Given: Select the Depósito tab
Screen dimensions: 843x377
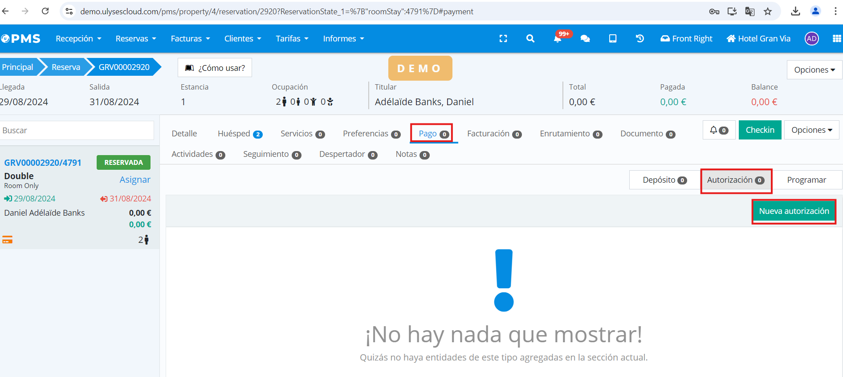Looking at the screenshot, I should (664, 180).
